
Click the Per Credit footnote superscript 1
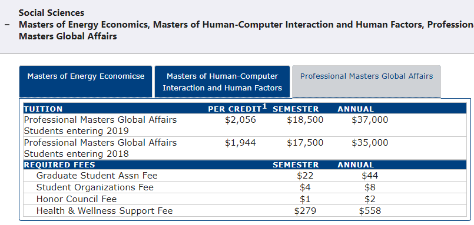[264, 106]
